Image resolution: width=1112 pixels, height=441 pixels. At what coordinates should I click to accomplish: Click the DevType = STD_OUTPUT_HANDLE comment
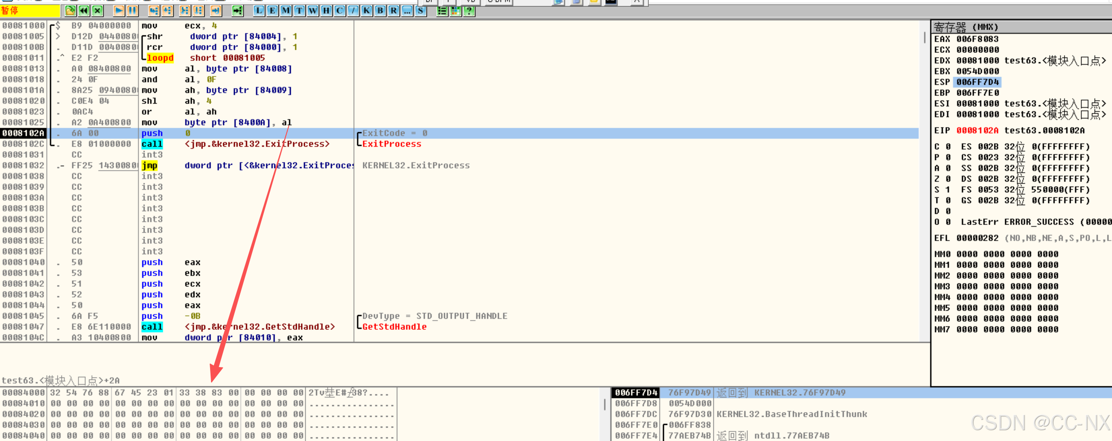pyautogui.click(x=435, y=316)
